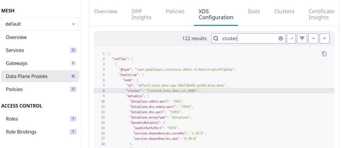Clear the search field text

[x=281, y=38]
